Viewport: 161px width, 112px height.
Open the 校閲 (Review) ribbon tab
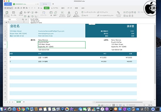(76, 8)
